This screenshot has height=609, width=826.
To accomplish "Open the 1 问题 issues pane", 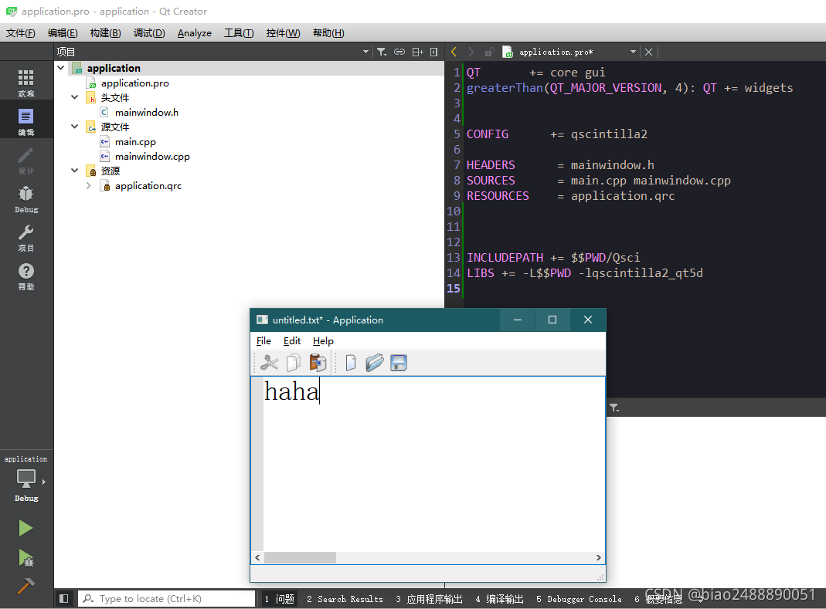I will coord(279,599).
